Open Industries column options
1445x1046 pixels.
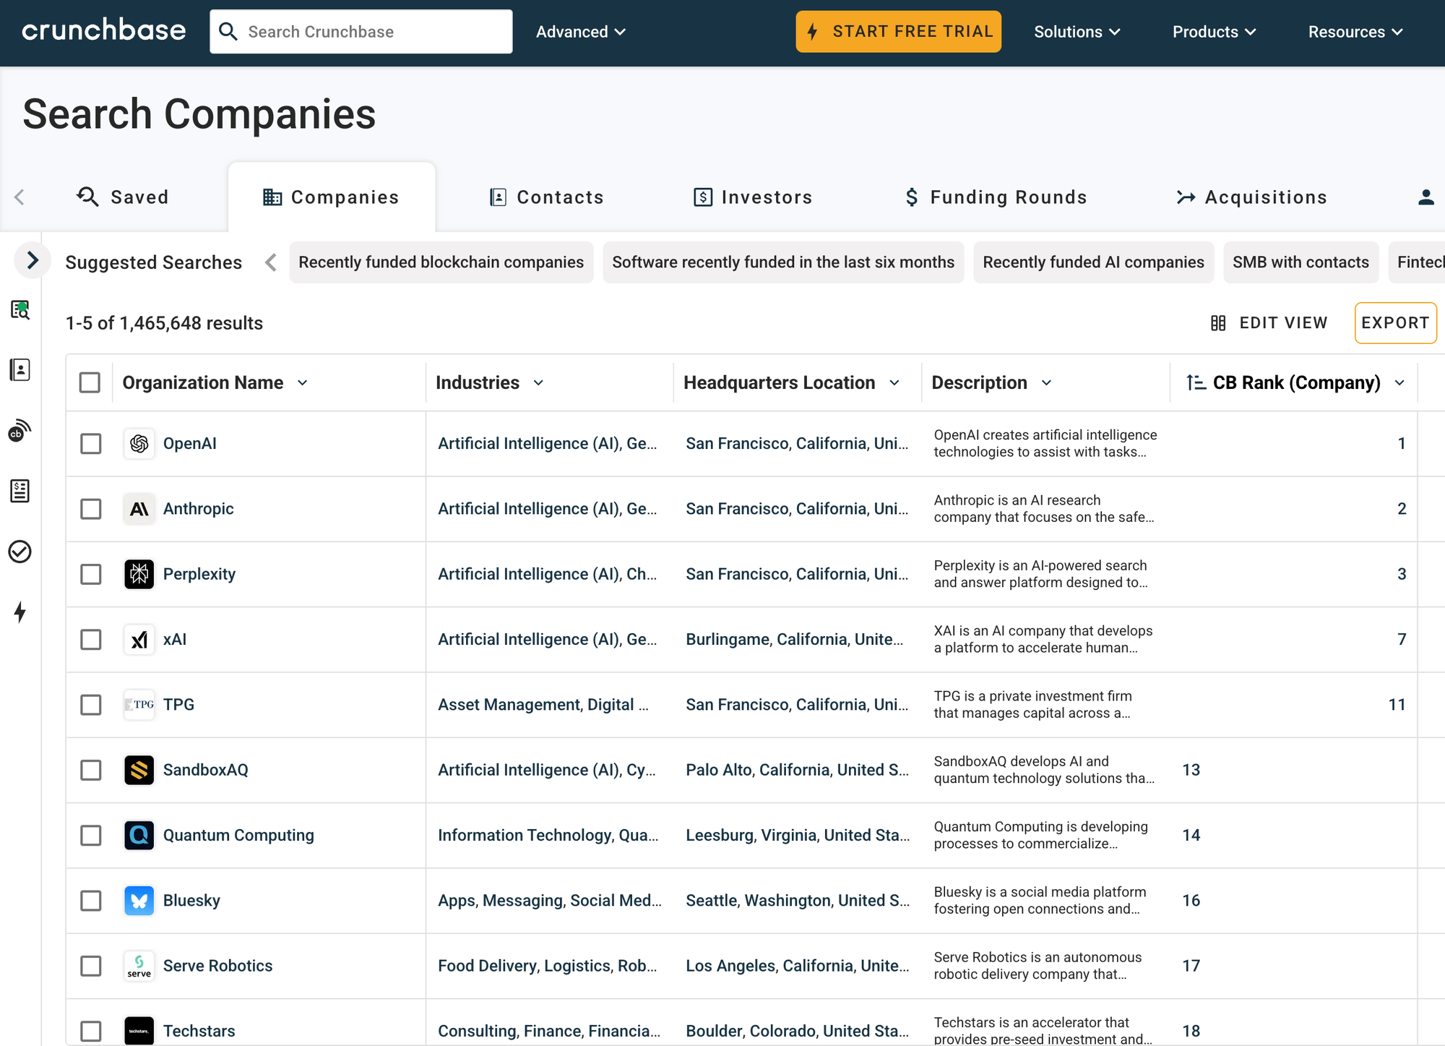coord(538,382)
